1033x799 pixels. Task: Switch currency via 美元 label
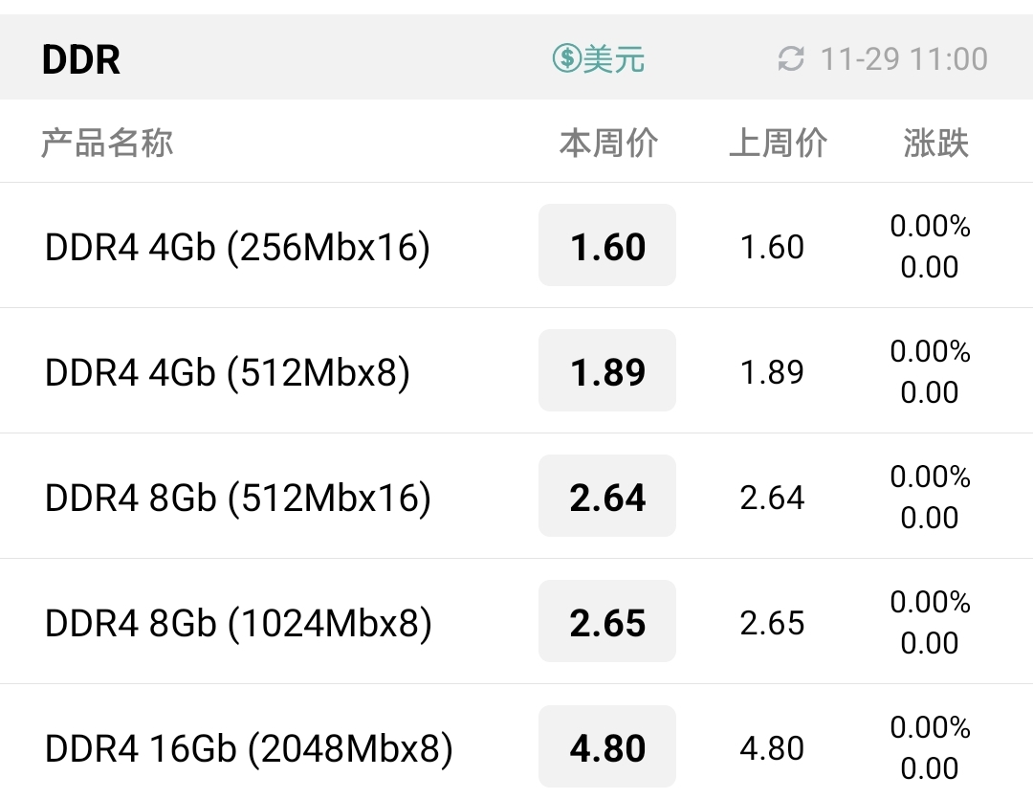click(x=614, y=59)
